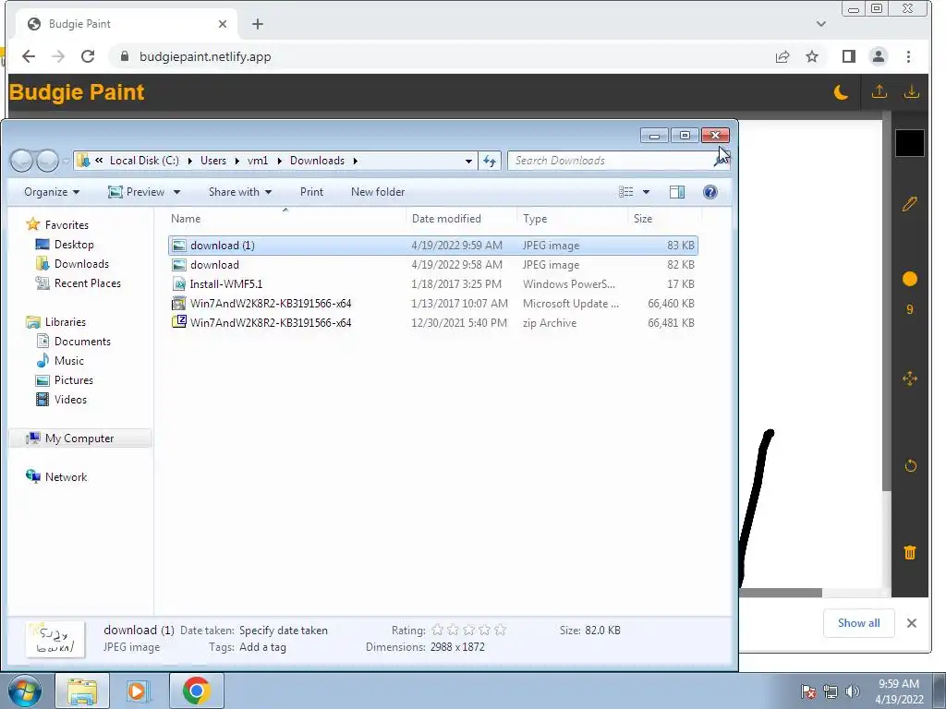Click Users in the breadcrumb path
This screenshot has height=709, width=946.
(213, 161)
